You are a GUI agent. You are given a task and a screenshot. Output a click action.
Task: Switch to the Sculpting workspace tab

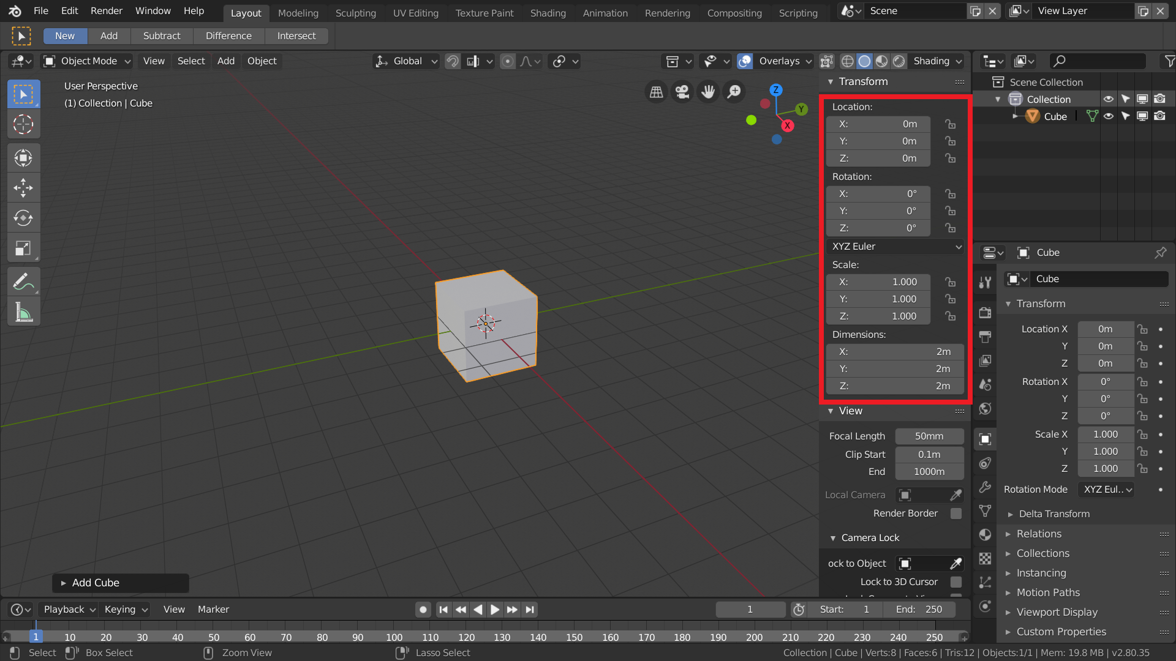point(355,13)
